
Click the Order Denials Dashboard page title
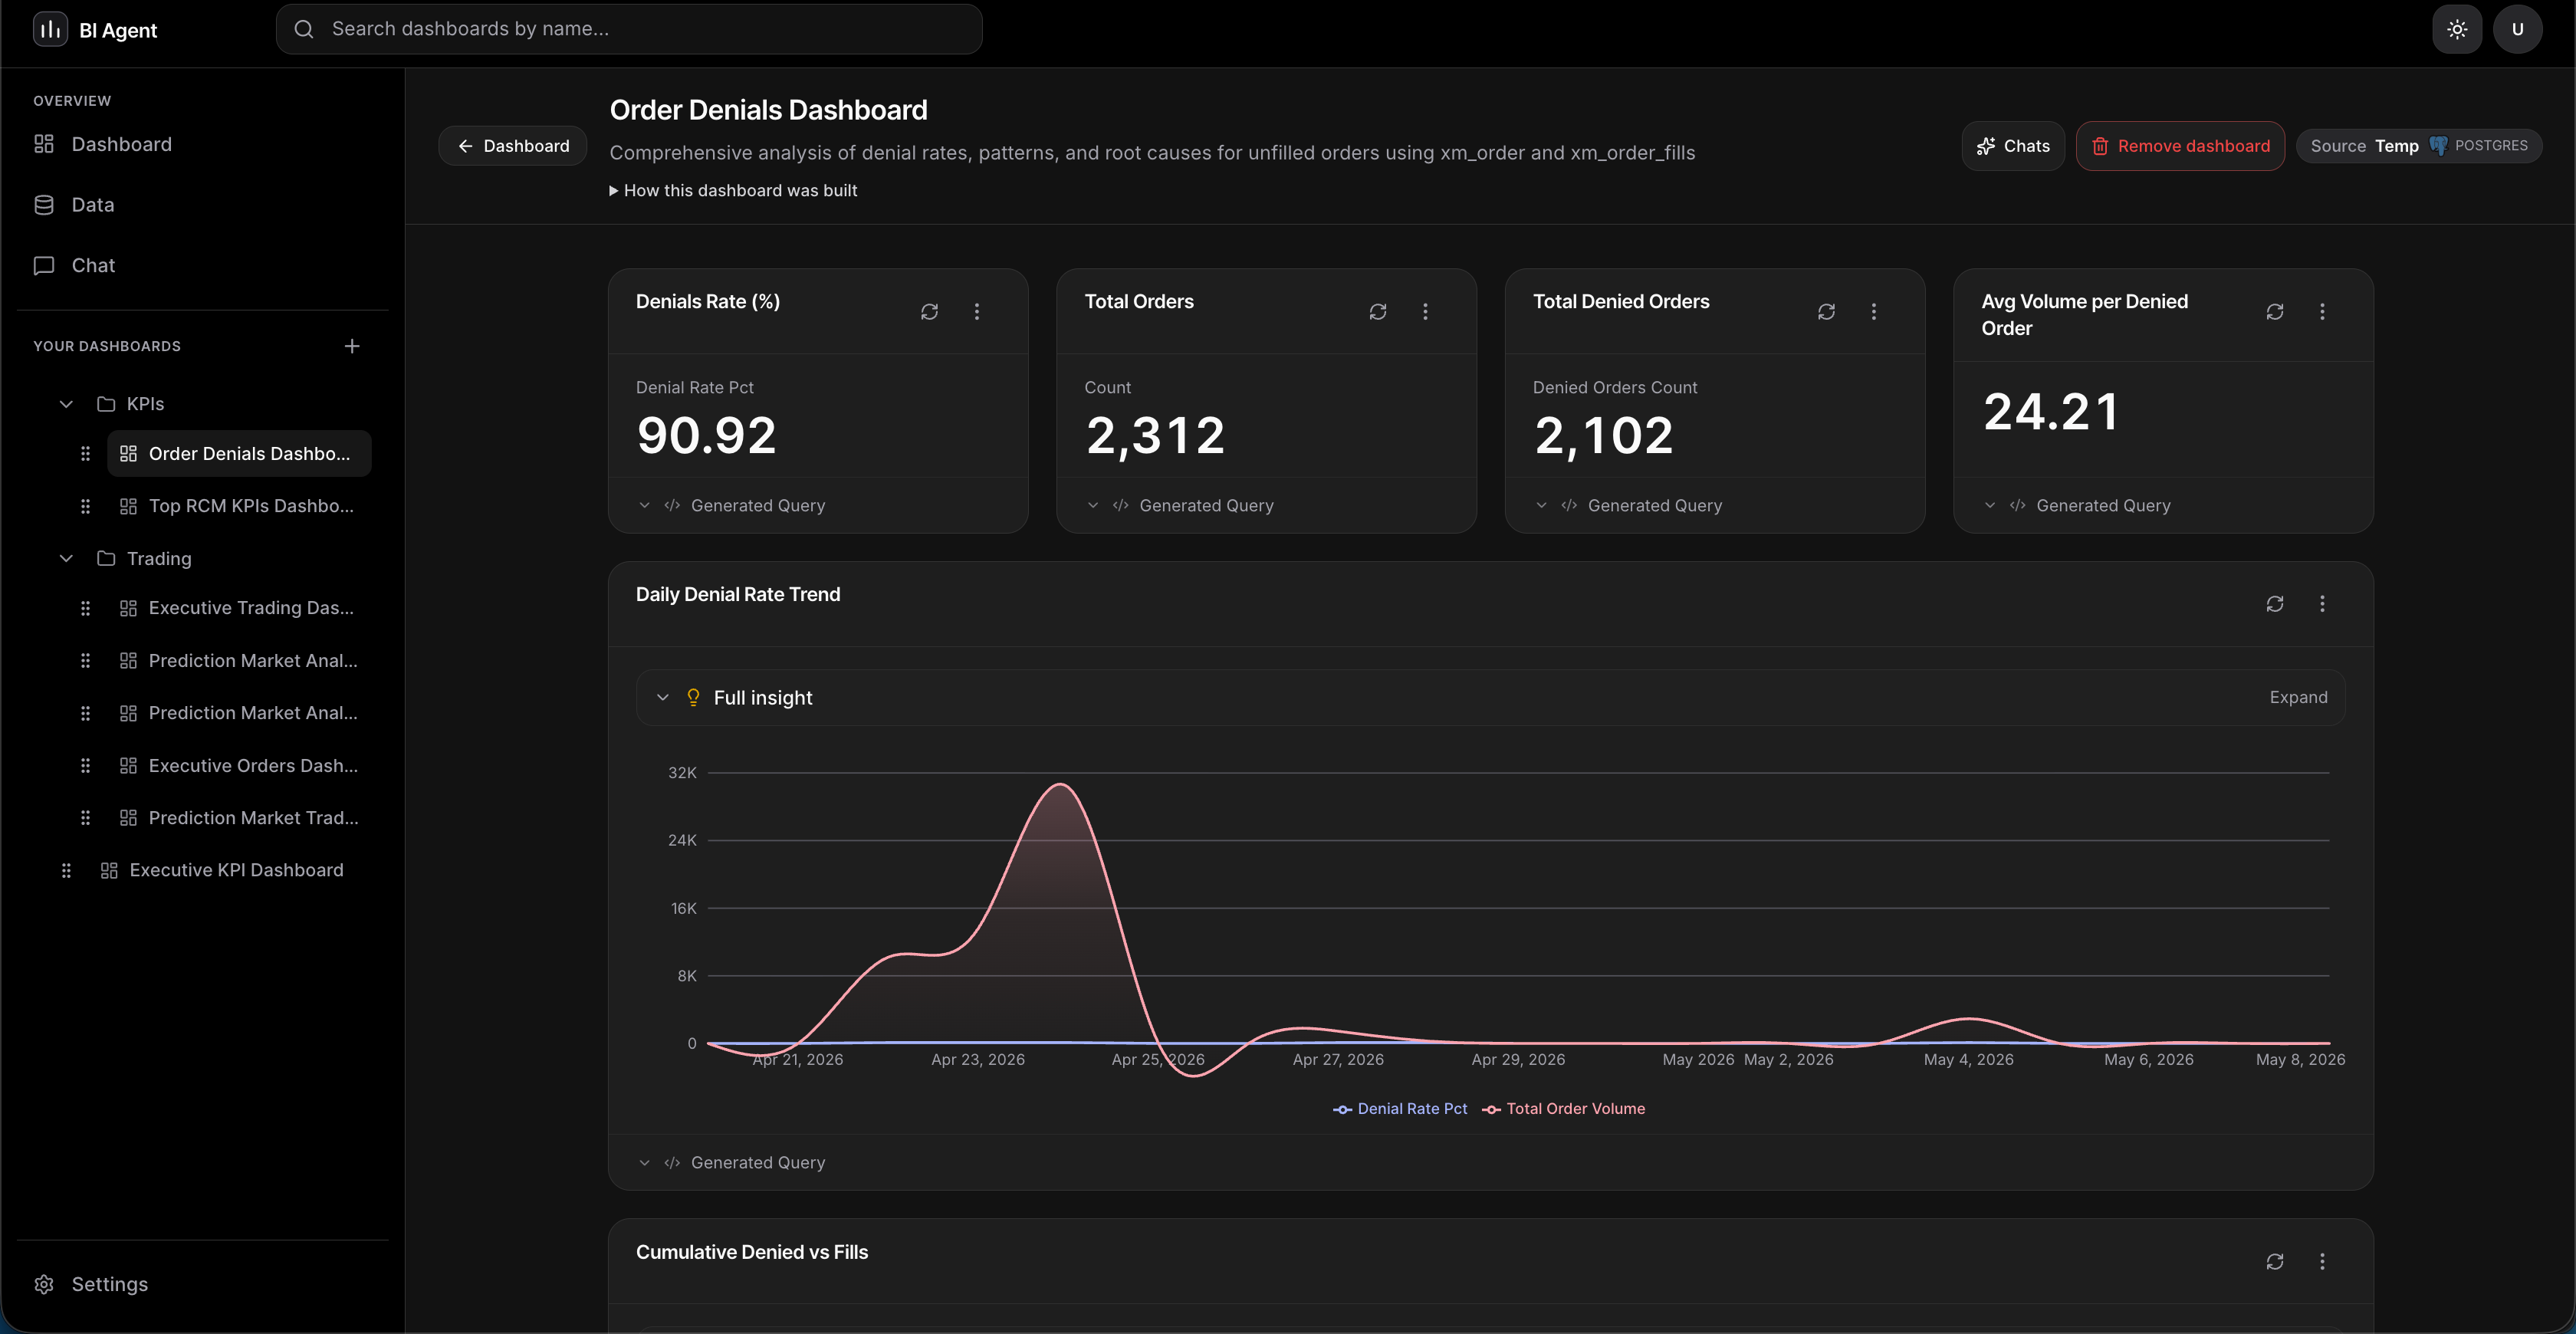tap(768, 110)
